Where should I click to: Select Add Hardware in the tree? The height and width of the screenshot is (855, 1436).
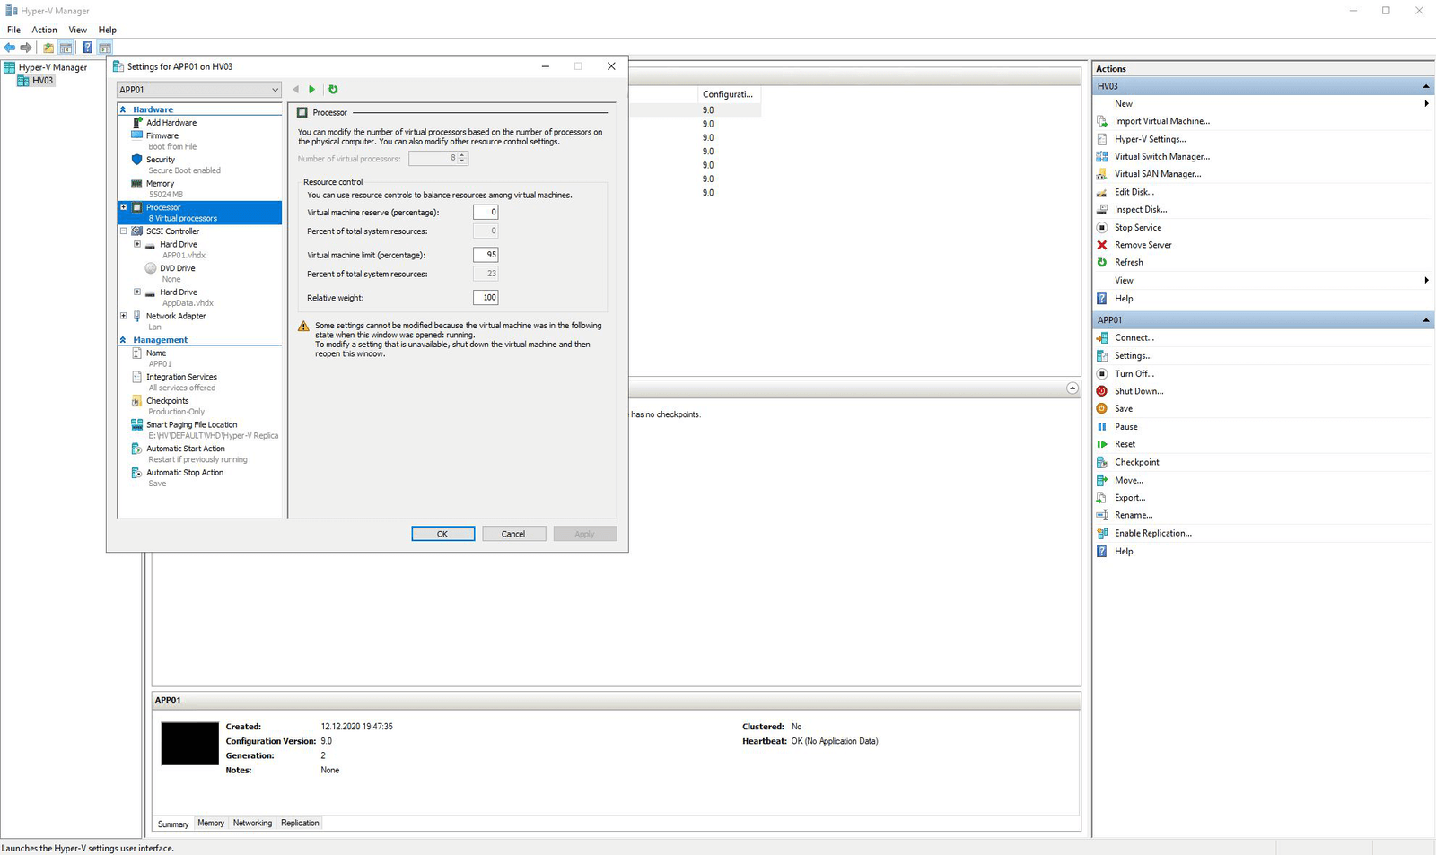coord(171,123)
